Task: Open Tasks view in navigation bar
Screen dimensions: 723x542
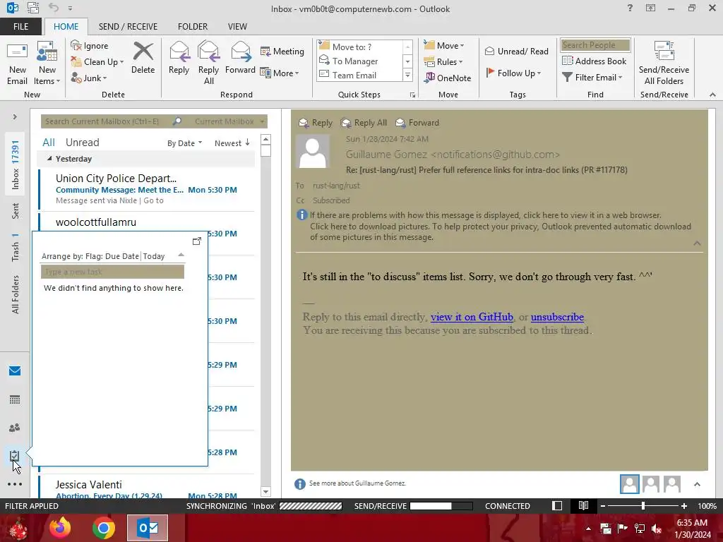Action: pyautogui.click(x=15, y=456)
